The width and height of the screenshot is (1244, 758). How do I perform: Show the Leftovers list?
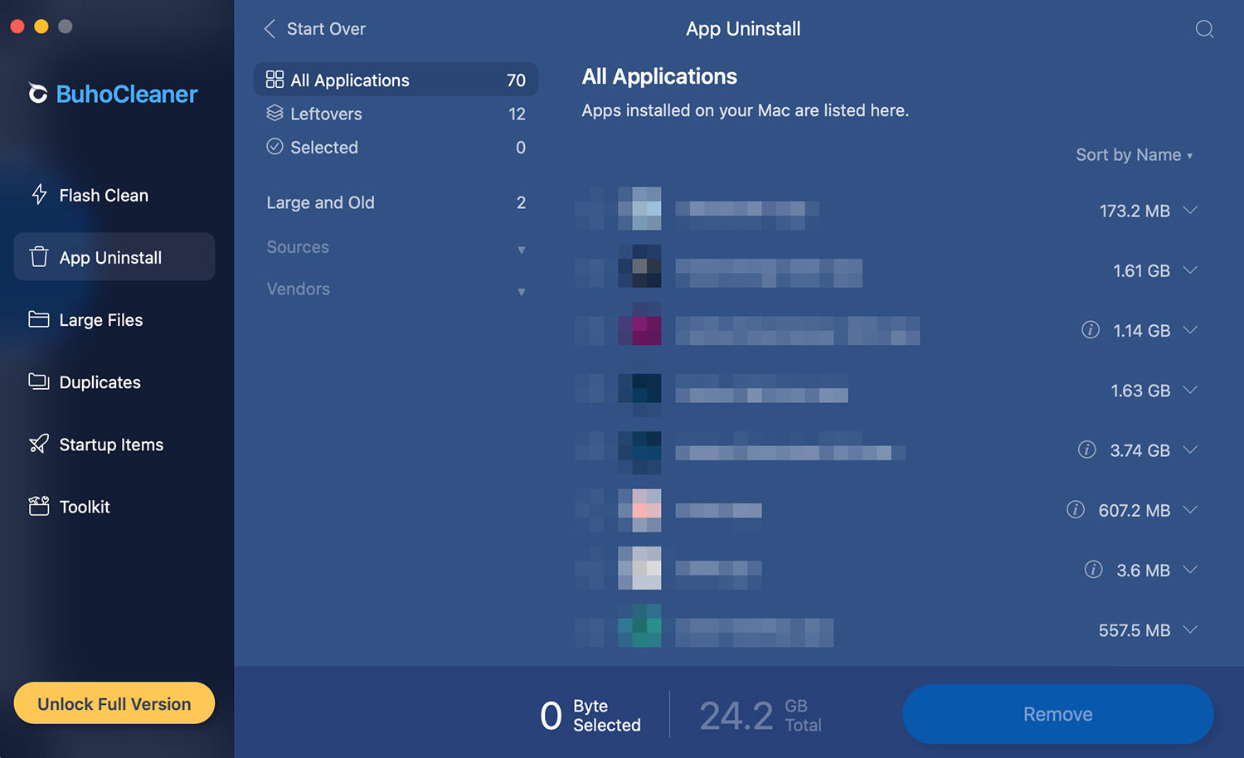pyautogui.click(x=396, y=114)
